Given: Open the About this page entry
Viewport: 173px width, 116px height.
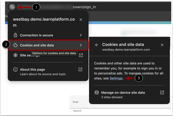Looking at the screenshot, I should point(48,72).
